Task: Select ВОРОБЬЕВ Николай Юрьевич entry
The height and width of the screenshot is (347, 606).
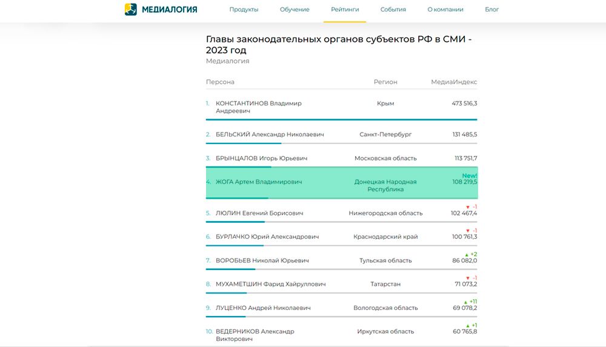Action: (x=262, y=260)
